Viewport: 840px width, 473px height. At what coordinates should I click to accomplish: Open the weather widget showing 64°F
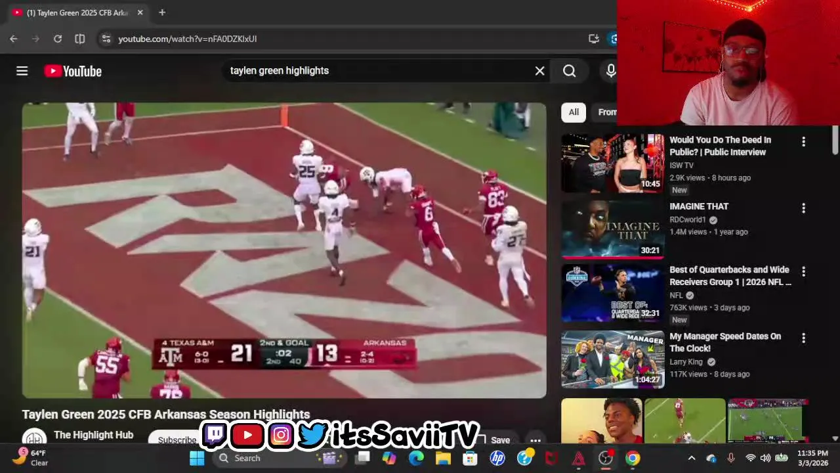30,458
